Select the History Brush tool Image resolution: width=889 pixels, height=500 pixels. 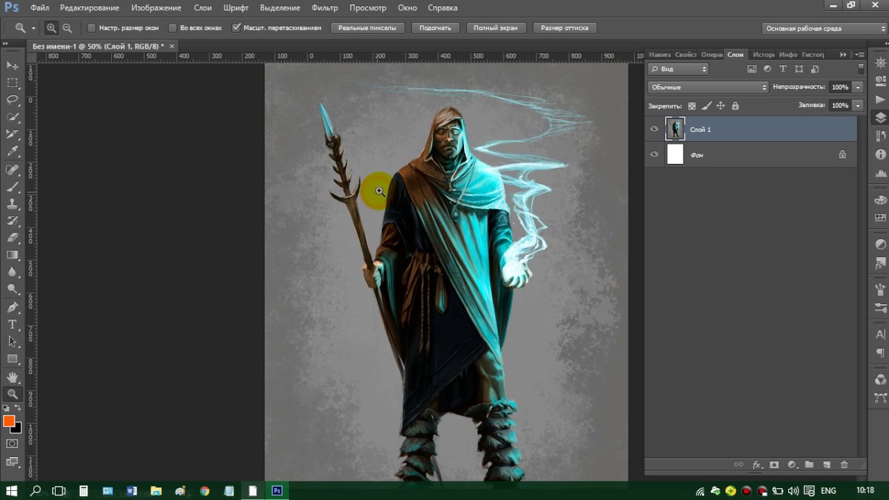pos(13,221)
